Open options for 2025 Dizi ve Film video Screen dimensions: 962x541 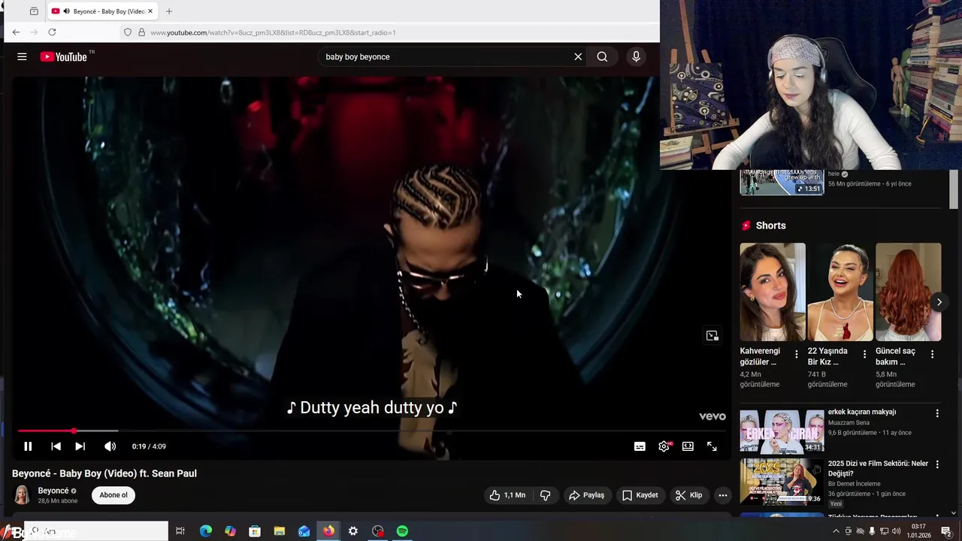click(937, 465)
